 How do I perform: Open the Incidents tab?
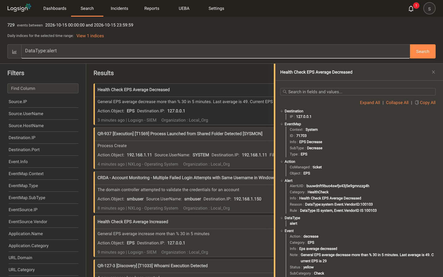click(x=119, y=8)
